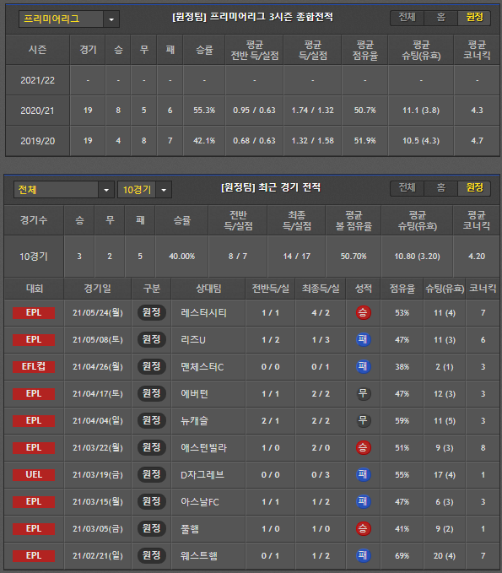Click red 승 result icon for 애스턴빌라
The height and width of the screenshot is (573, 502).
pyautogui.click(x=363, y=447)
